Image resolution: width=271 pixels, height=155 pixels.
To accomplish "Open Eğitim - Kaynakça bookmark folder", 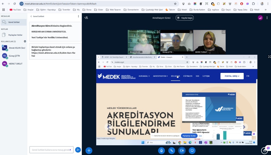I will pos(46,10).
